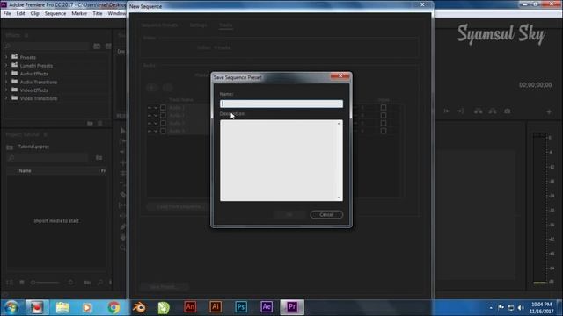Open the Clip menu
563x316 pixels.
35,14
